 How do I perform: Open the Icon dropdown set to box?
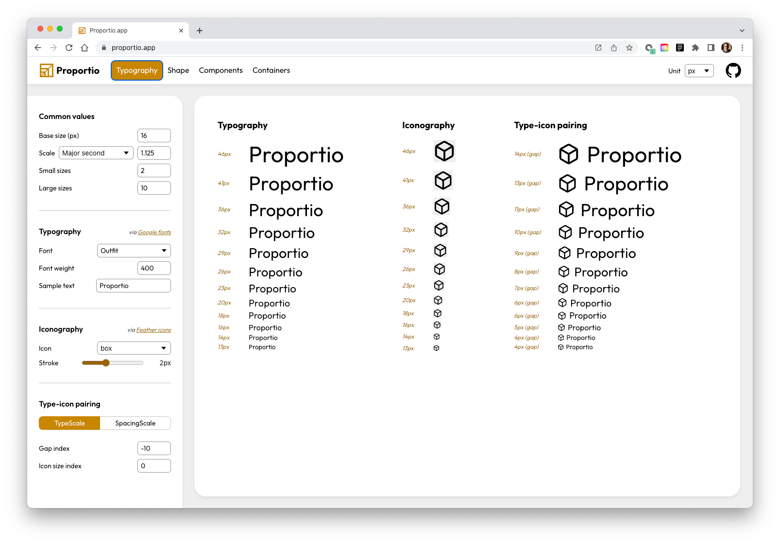(x=134, y=348)
